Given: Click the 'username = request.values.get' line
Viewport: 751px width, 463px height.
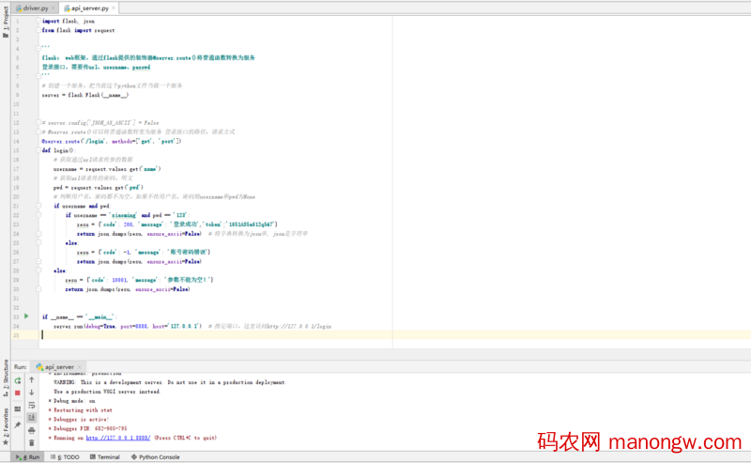Looking at the screenshot, I should [107, 169].
